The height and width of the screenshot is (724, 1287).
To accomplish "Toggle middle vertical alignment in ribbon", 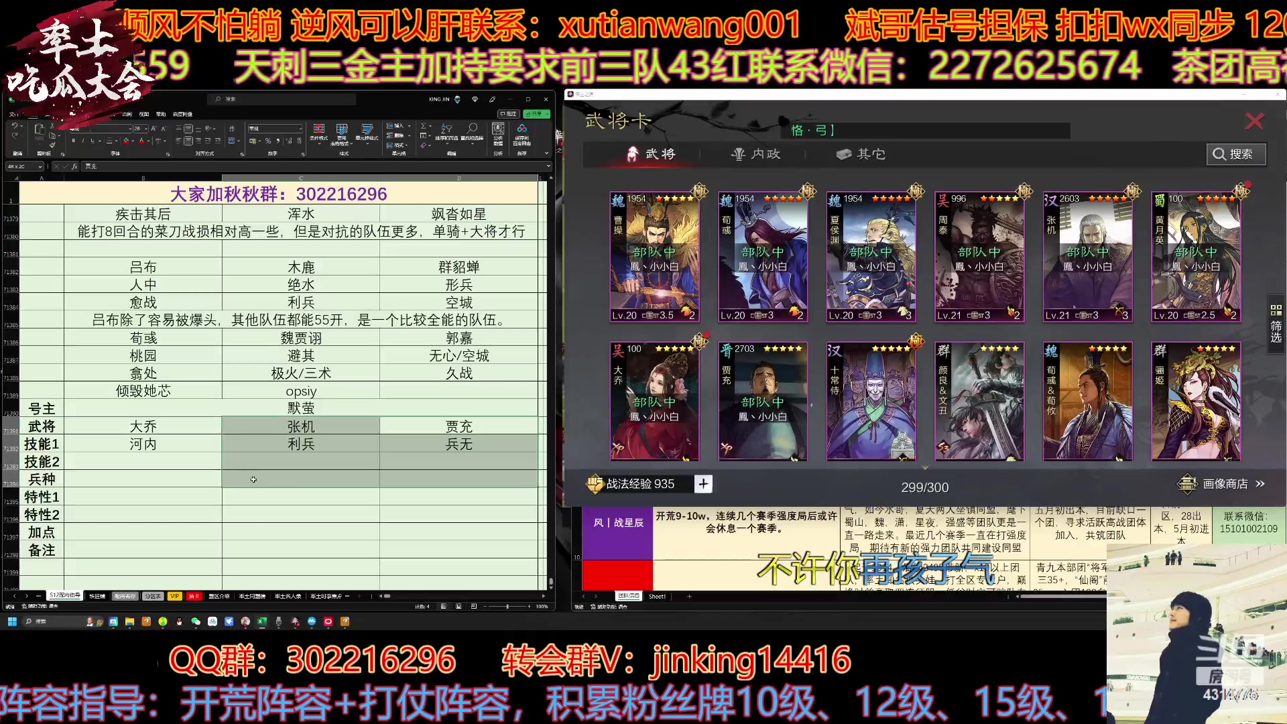I will click(x=188, y=129).
